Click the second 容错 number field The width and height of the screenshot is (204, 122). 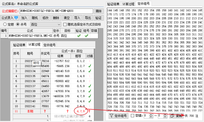click(x=161, y=116)
